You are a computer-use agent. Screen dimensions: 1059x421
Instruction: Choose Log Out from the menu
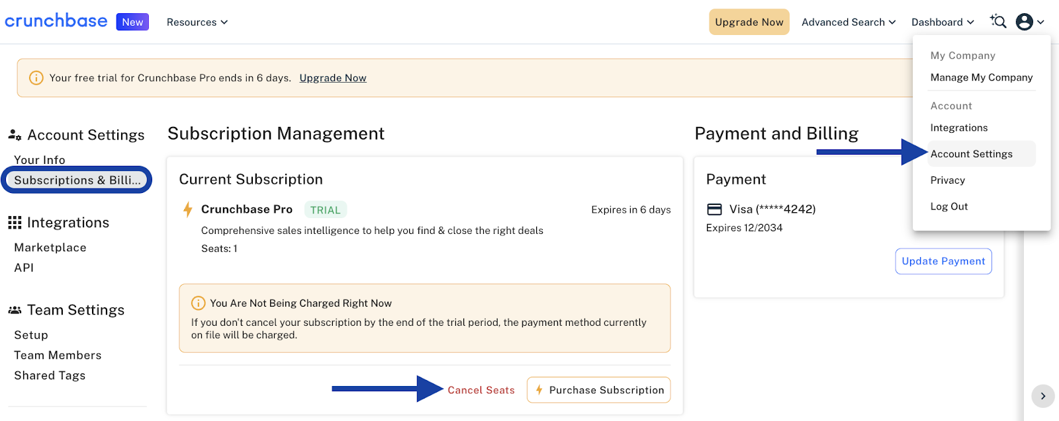click(949, 206)
